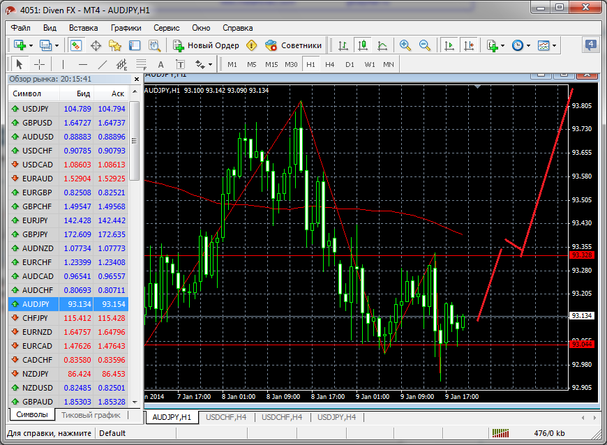Select the Cursor arrow tool
The image size is (607, 445).
[x=19, y=64]
